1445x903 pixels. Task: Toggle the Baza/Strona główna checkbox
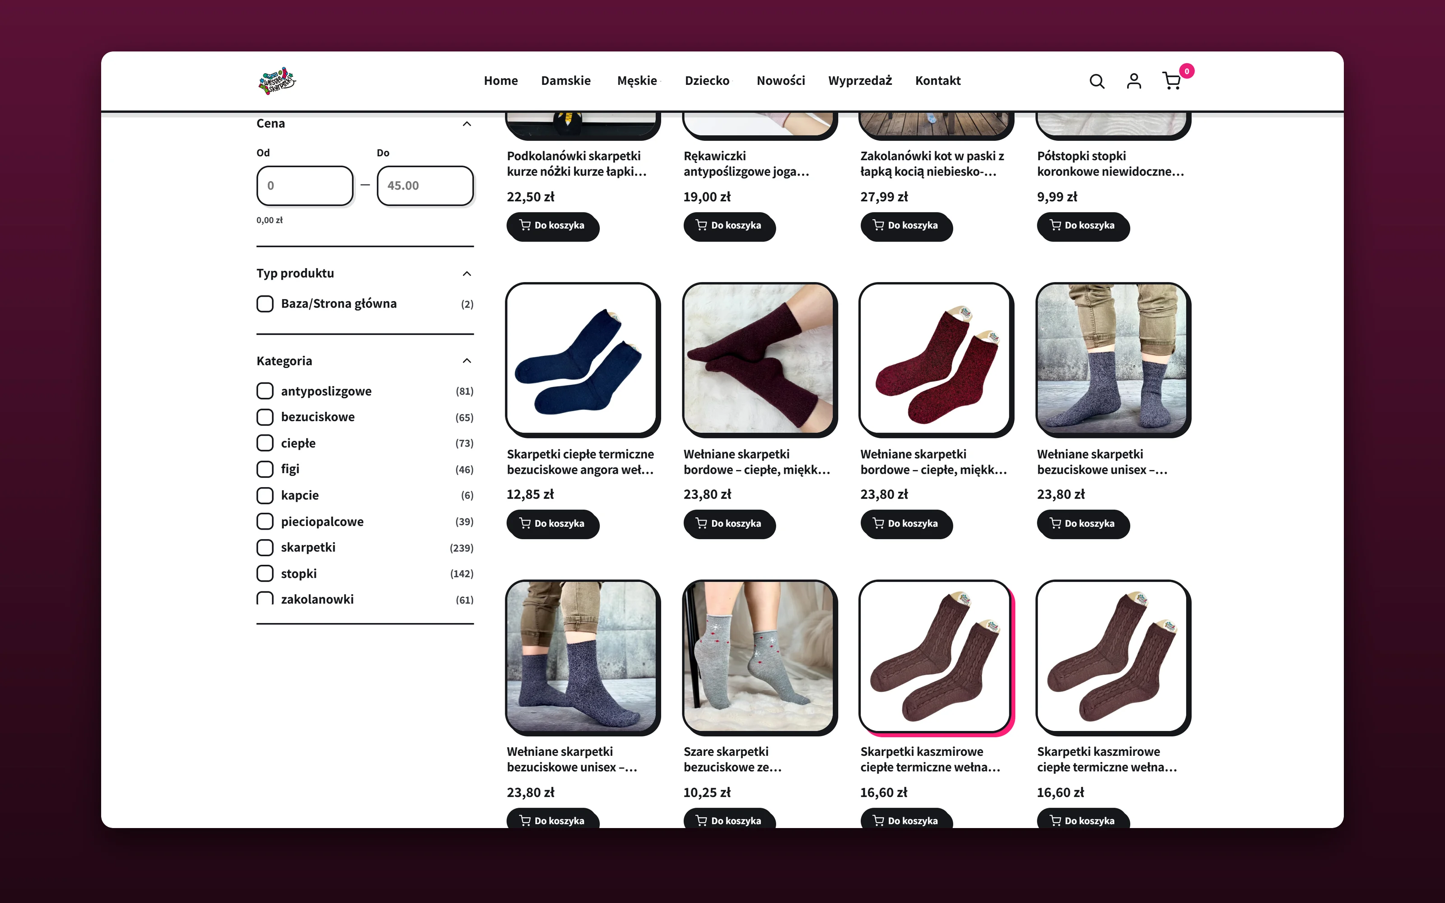coord(265,303)
